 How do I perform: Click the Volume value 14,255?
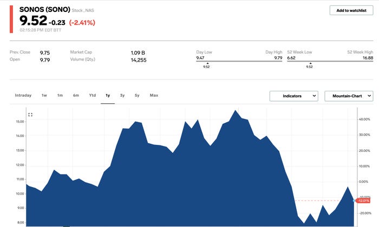pos(139,60)
